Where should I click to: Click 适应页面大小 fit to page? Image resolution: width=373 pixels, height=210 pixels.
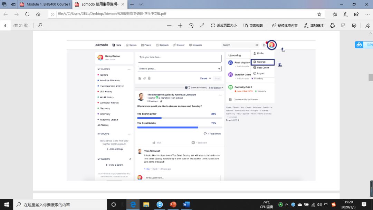pos(223,26)
